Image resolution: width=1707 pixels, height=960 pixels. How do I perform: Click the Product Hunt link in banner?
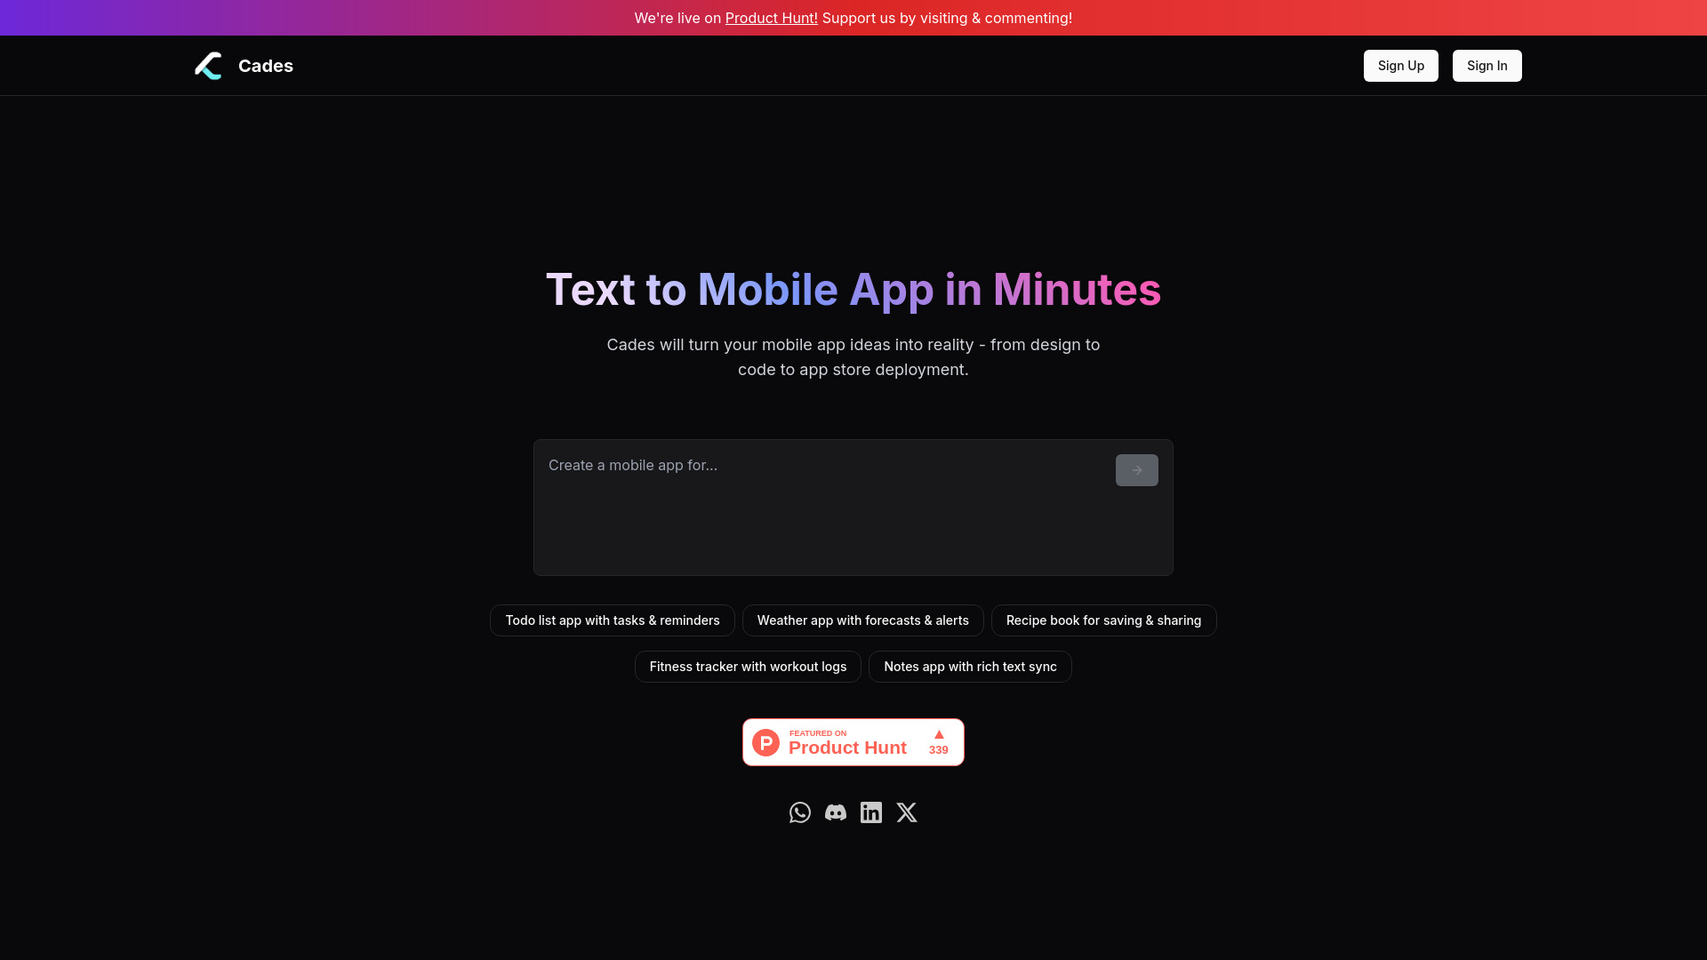pos(770,18)
